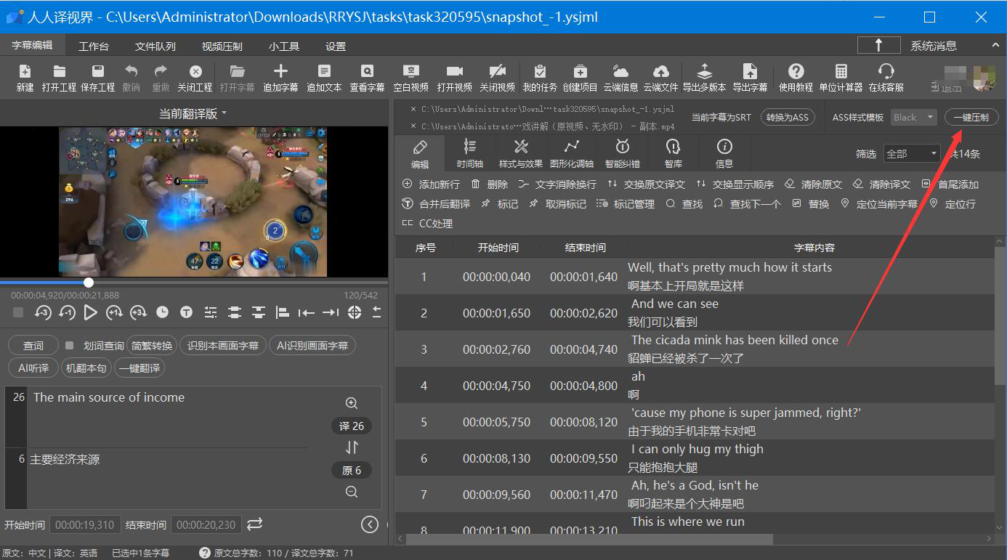Click the 开始时间 input field
The image size is (1007, 560).
point(85,525)
